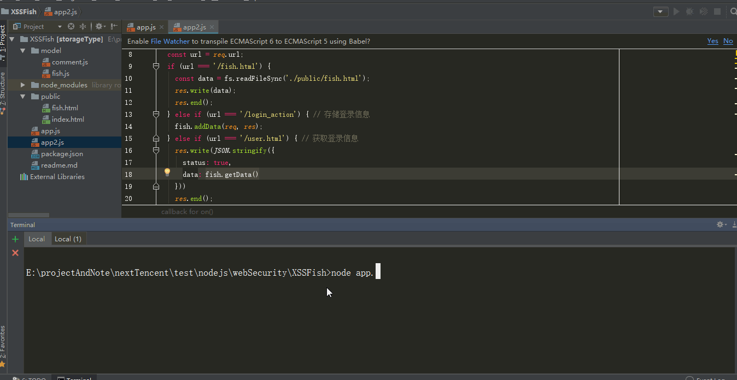The height and width of the screenshot is (380, 737).
Task: Expand the node_modules folder
Action: [23, 85]
